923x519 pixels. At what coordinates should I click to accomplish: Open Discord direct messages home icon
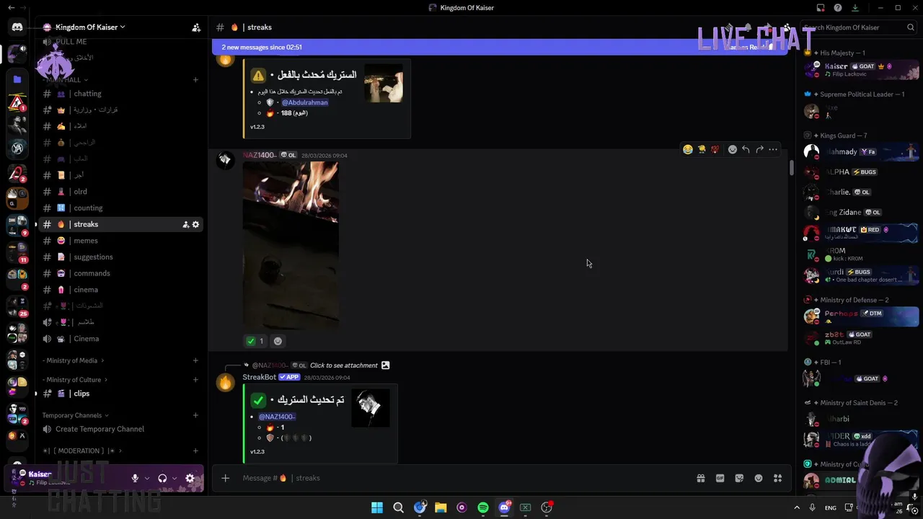click(x=17, y=27)
